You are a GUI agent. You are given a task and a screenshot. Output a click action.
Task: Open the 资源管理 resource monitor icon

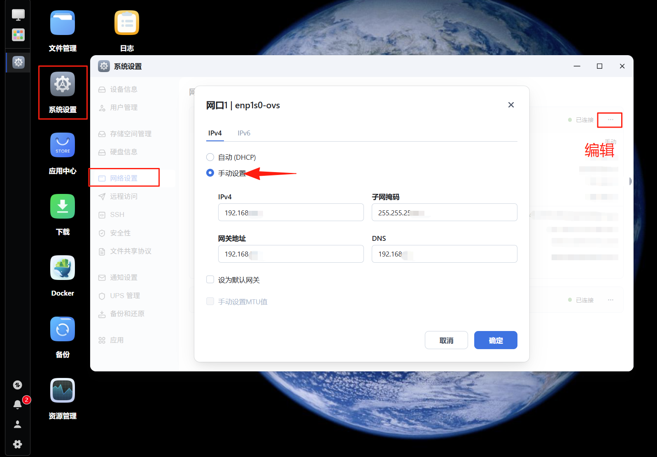(x=63, y=391)
